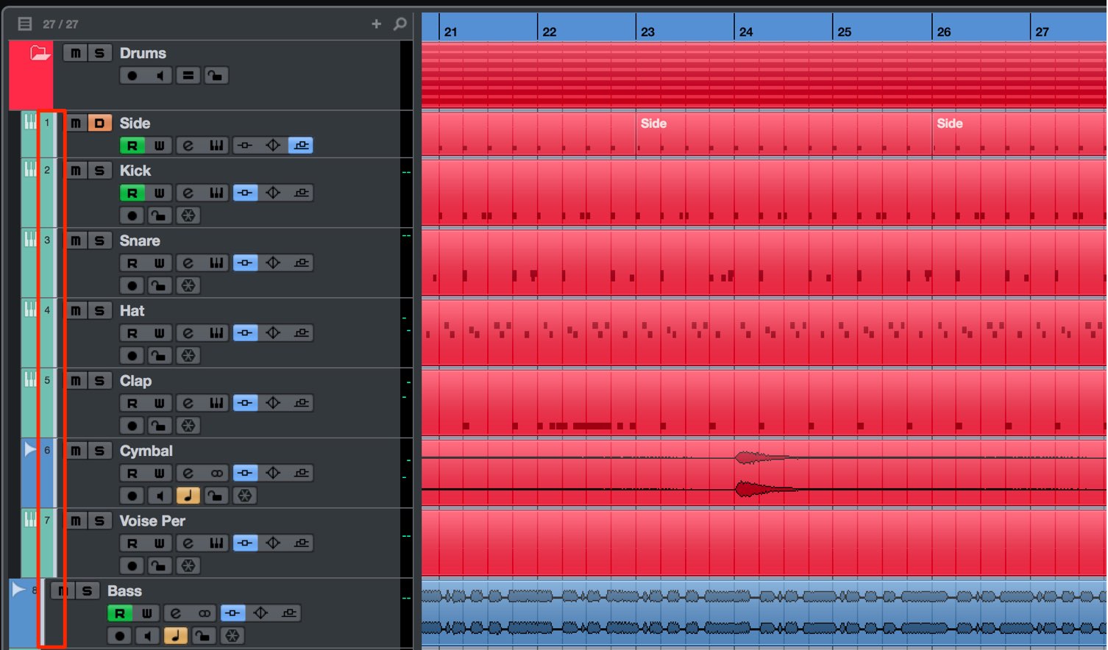1108x650 pixels.
Task: Lock the Kick track
Action: [x=160, y=216]
